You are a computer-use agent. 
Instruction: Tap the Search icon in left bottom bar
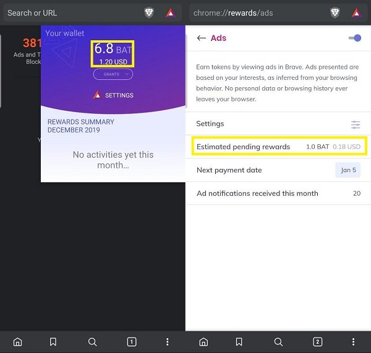click(92, 342)
